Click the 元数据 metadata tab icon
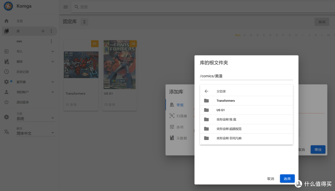335x191 pixels. pyautogui.click(x=172, y=138)
